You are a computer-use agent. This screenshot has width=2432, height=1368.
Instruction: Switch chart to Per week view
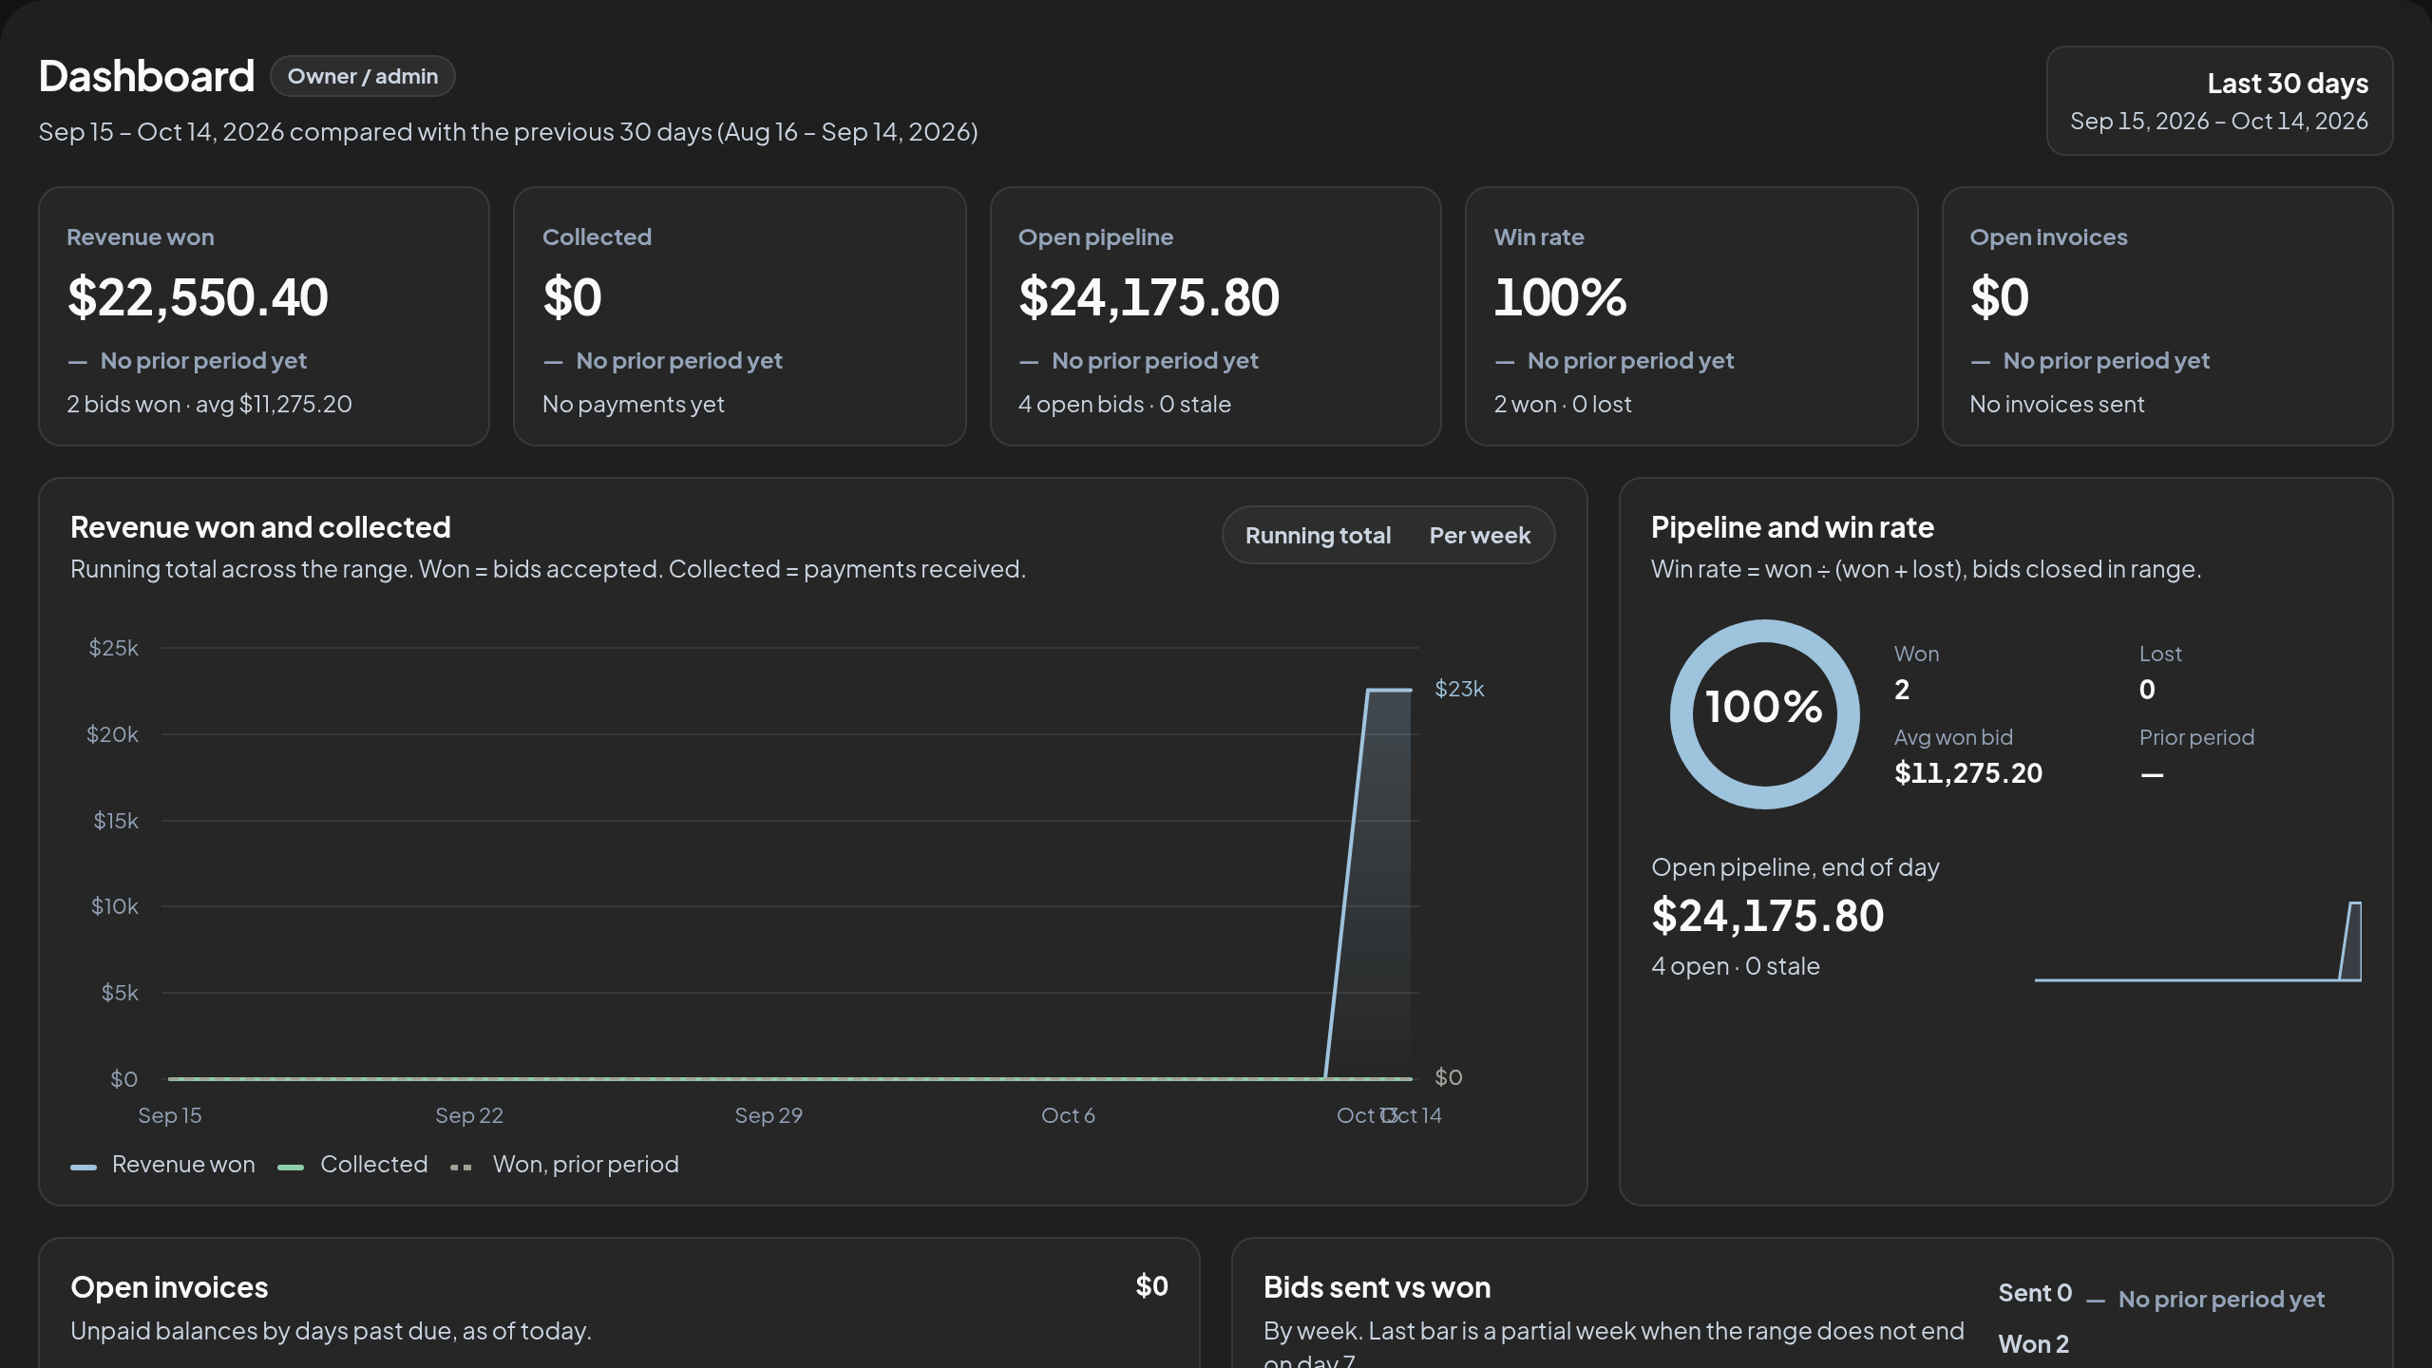click(x=1479, y=536)
